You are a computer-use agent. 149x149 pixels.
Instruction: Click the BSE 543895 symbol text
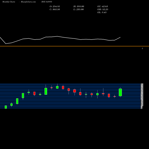(x=47, y=2)
